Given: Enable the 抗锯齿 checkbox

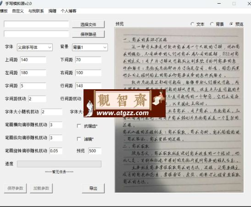Looking at the screenshot, I should [79, 126].
